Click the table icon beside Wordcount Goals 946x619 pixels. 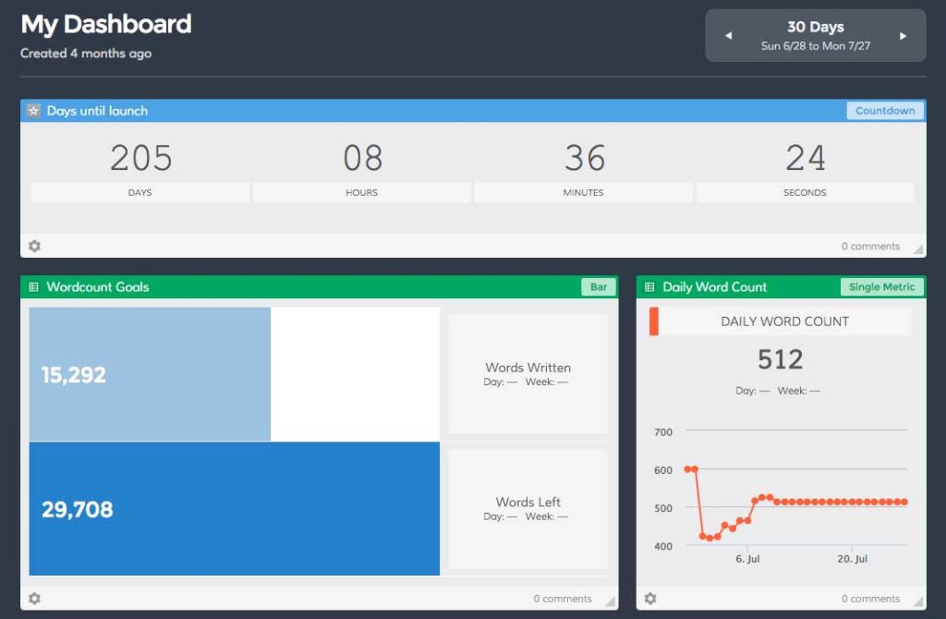point(34,287)
